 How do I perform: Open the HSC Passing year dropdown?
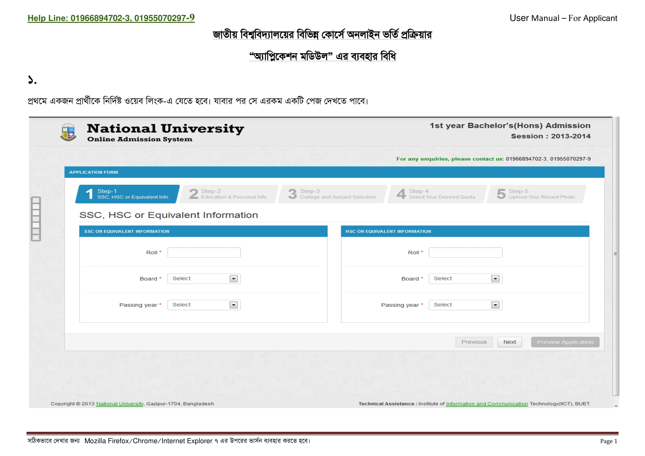465,305
